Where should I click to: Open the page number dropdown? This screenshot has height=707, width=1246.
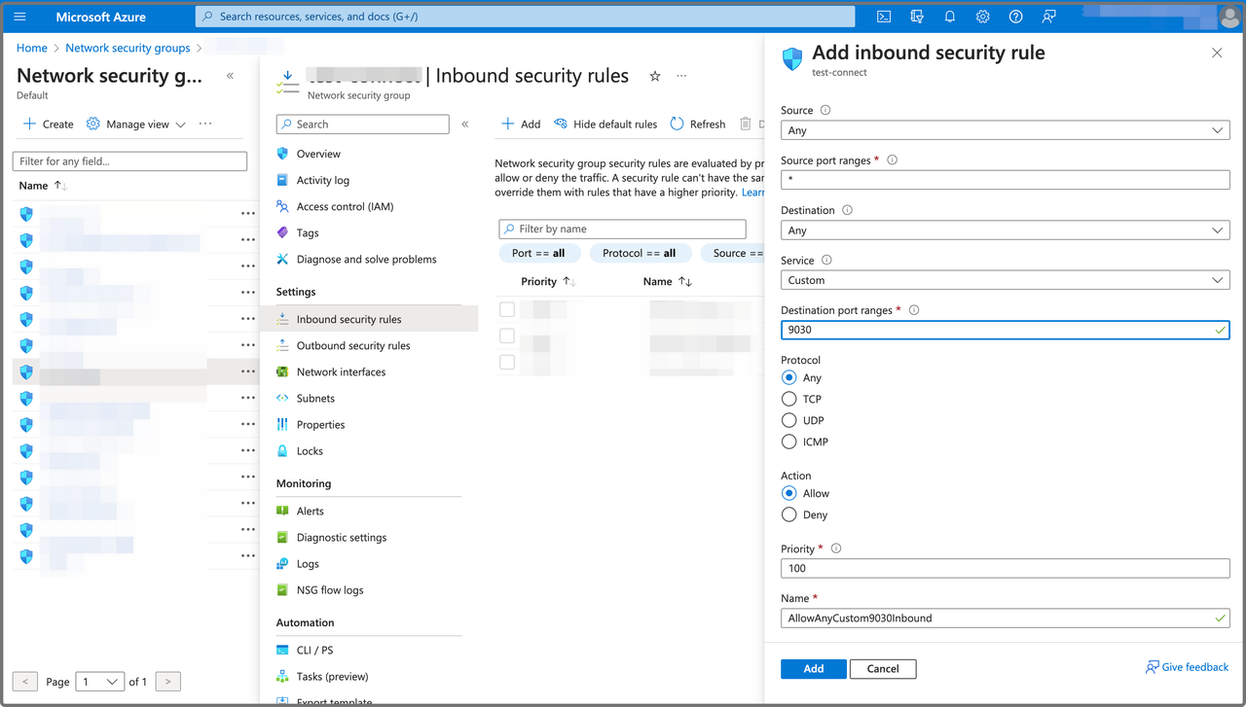click(x=100, y=682)
